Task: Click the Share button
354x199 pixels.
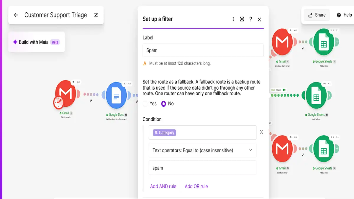Action: click(x=317, y=15)
